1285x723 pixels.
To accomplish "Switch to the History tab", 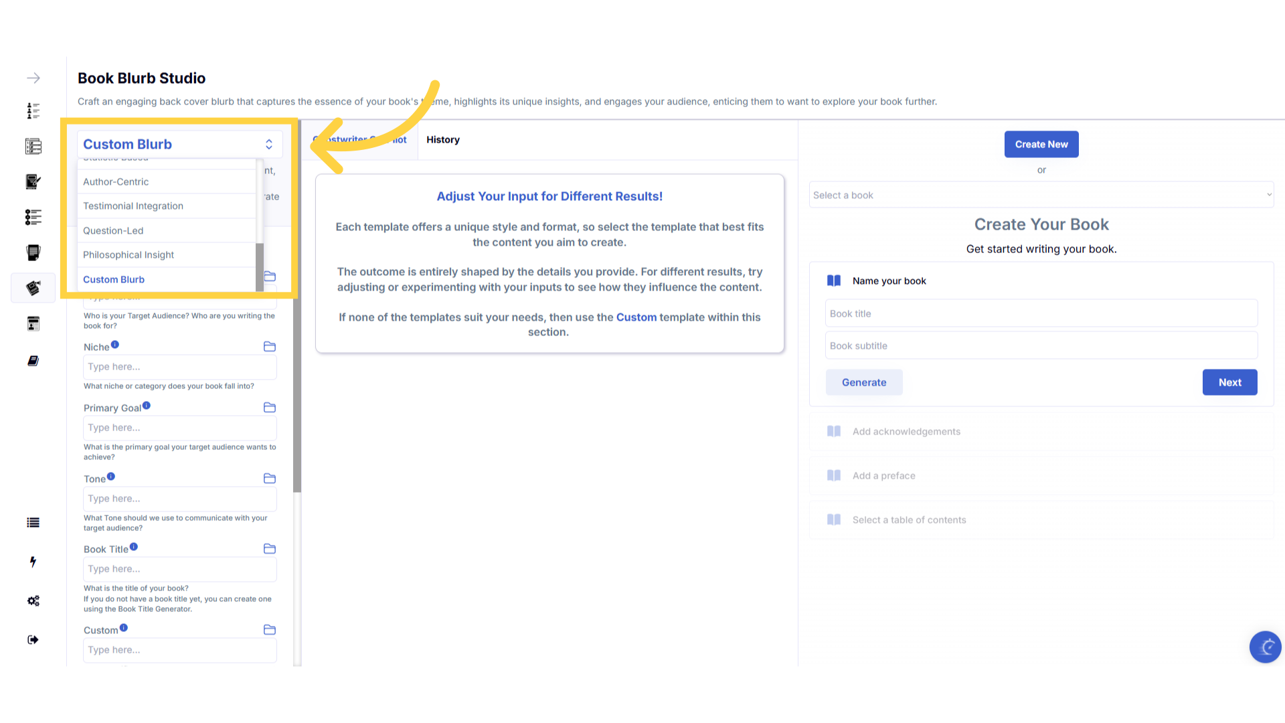I will [x=443, y=140].
